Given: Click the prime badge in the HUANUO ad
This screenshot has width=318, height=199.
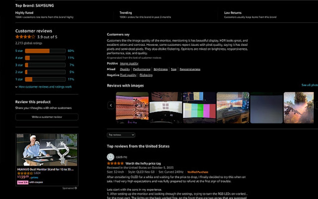Looking at the screenshot, I should coord(34,177).
